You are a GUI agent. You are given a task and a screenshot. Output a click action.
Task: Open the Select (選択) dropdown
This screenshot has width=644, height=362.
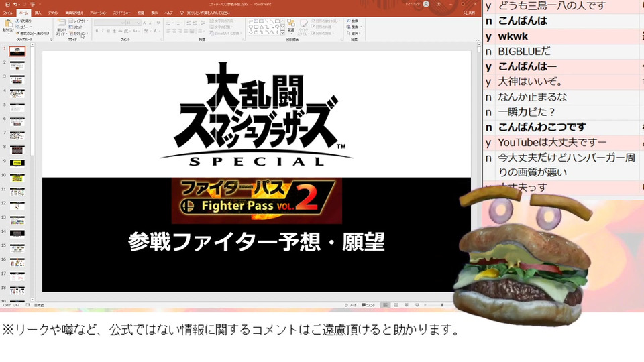pyautogui.click(x=354, y=34)
